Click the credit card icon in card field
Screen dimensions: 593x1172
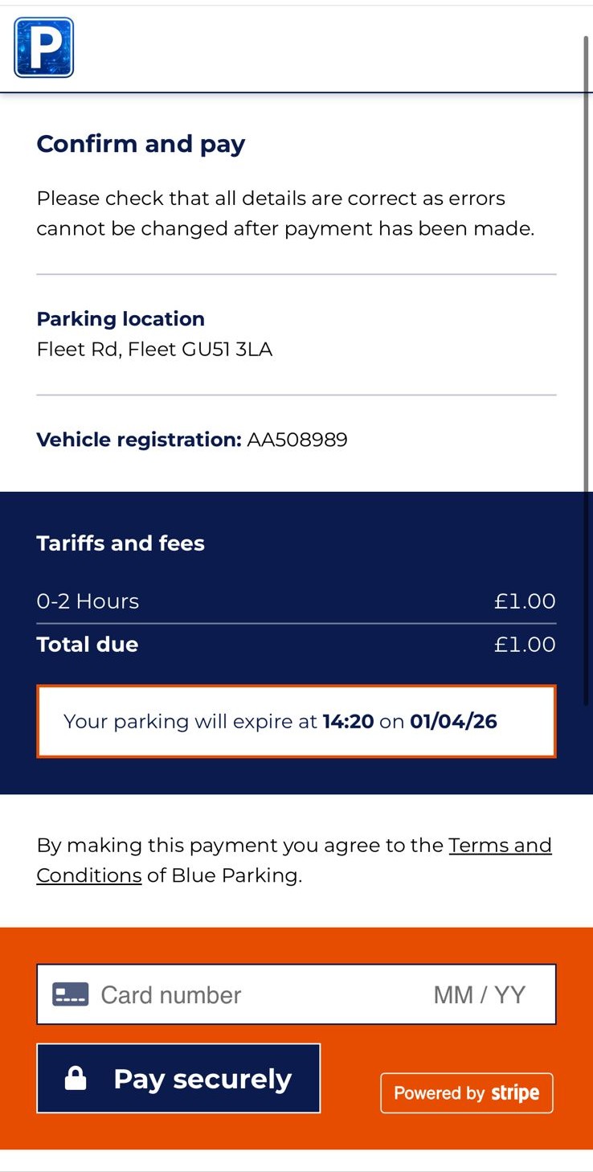(x=70, y=994)
